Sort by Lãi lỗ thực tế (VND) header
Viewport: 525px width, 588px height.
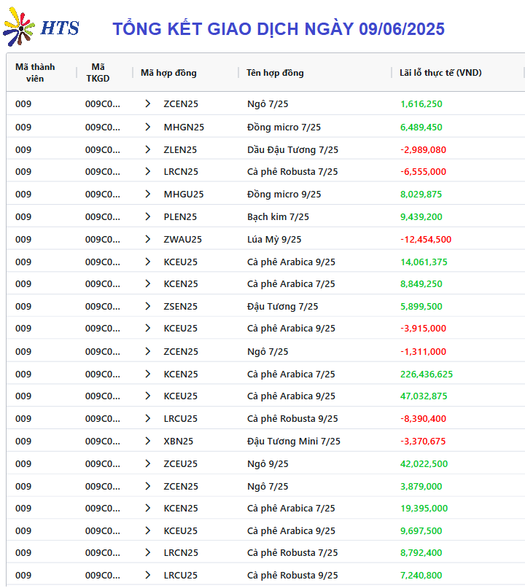point(440,73)
